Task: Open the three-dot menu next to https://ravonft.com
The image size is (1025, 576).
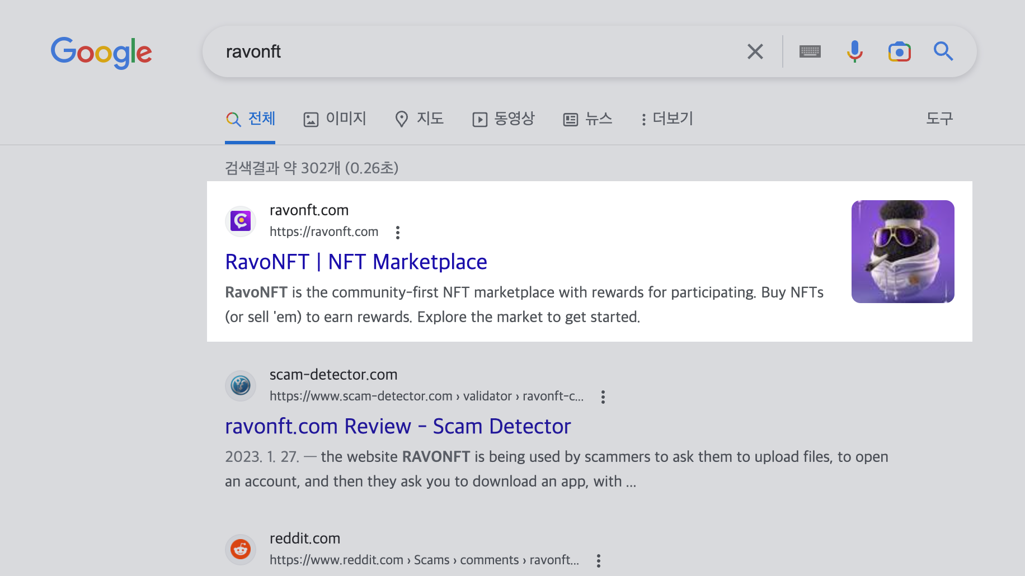Action: tap(398, 232)
